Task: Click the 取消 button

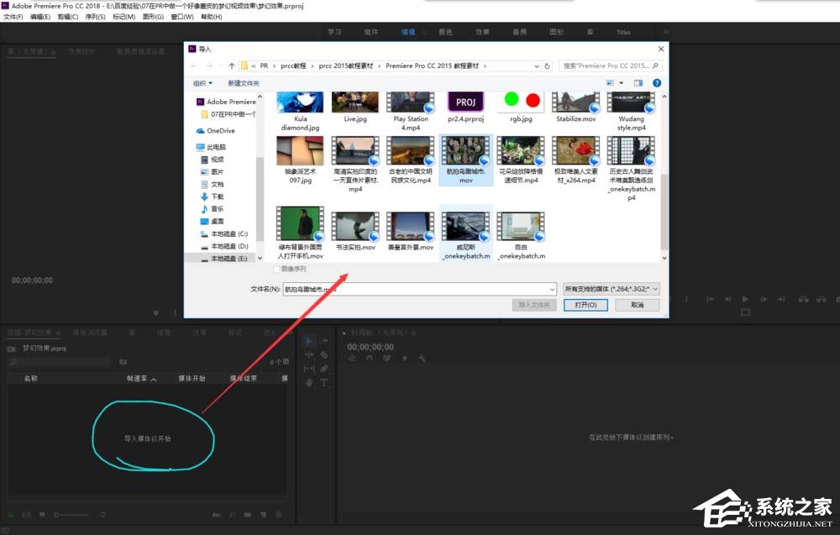Action: [x=638, y=305]
